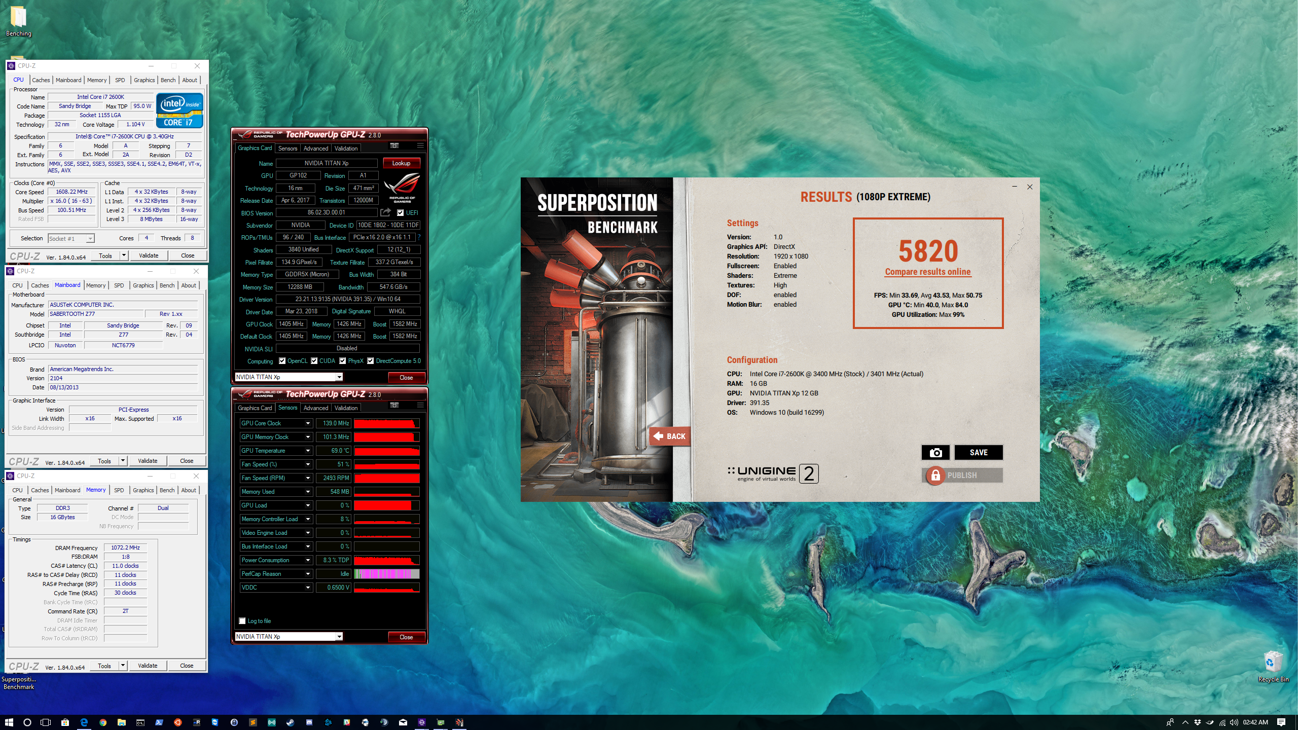Viewport: 1298px width, 730px height.
Task: Open Discord from the taskbar
Action: [x=309, y=722]
